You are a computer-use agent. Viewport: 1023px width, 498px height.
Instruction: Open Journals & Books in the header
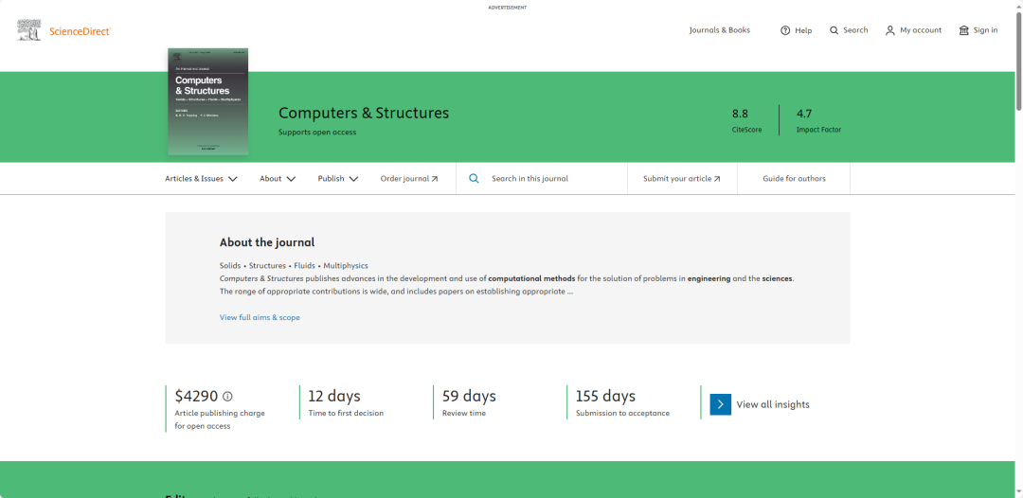pos(720,30)
